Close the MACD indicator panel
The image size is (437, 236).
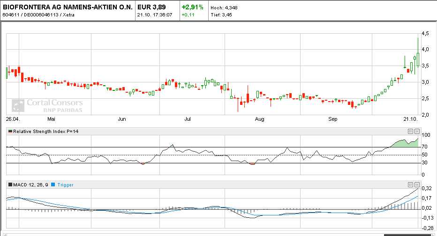pyautogui.click(x=417, y=184)
